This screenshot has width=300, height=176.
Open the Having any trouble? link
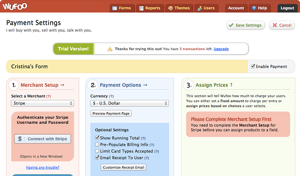pyautogui.click(x=43, y=167)
